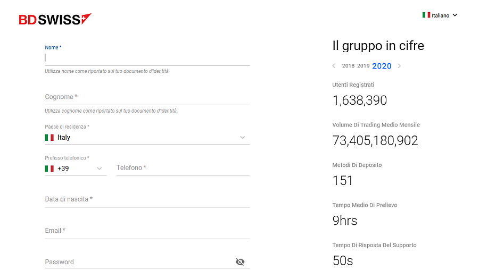Click the flag icon beside +39 prefix
Screen dimensions: 479x270
pyautogui.click(x=49, y=168)
